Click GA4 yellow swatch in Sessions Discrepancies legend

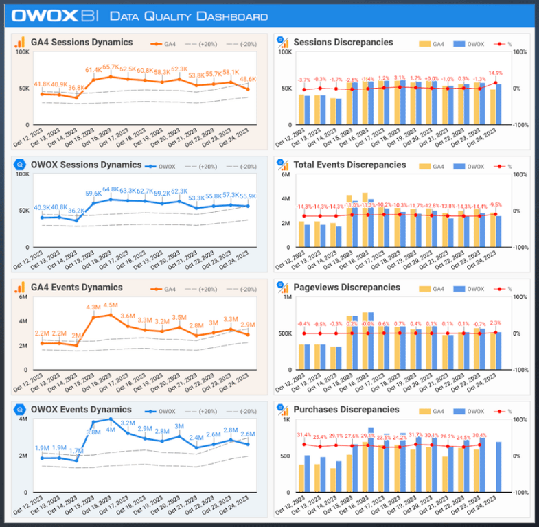click(x=424, y=44)
